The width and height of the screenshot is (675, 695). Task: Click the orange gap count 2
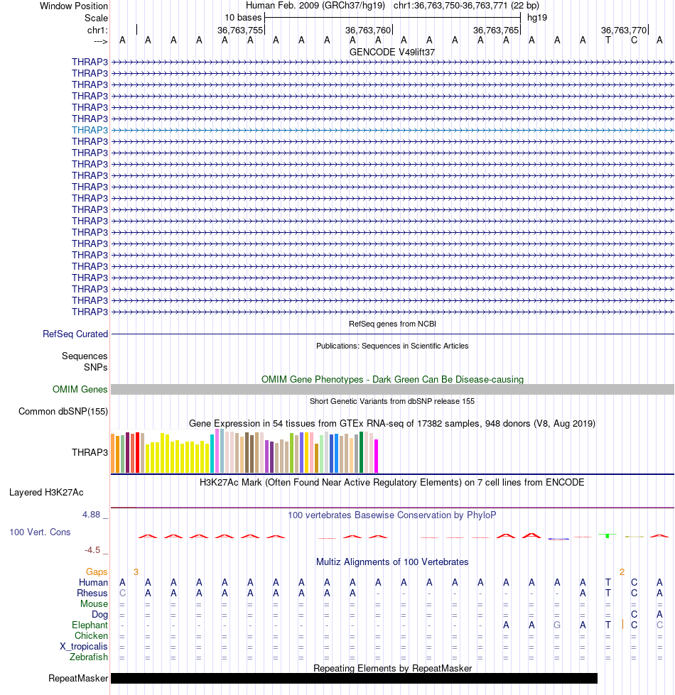622,571
